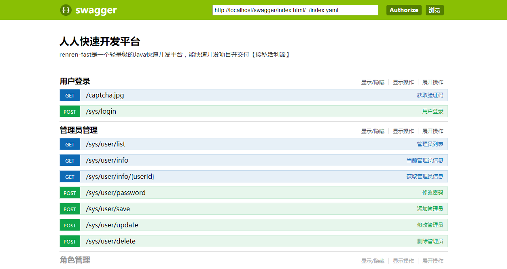The height and width of the screenshot is (269, 507).
Task: Open the /sys/user/update endpoint path
Action: [x=112, y=225]
